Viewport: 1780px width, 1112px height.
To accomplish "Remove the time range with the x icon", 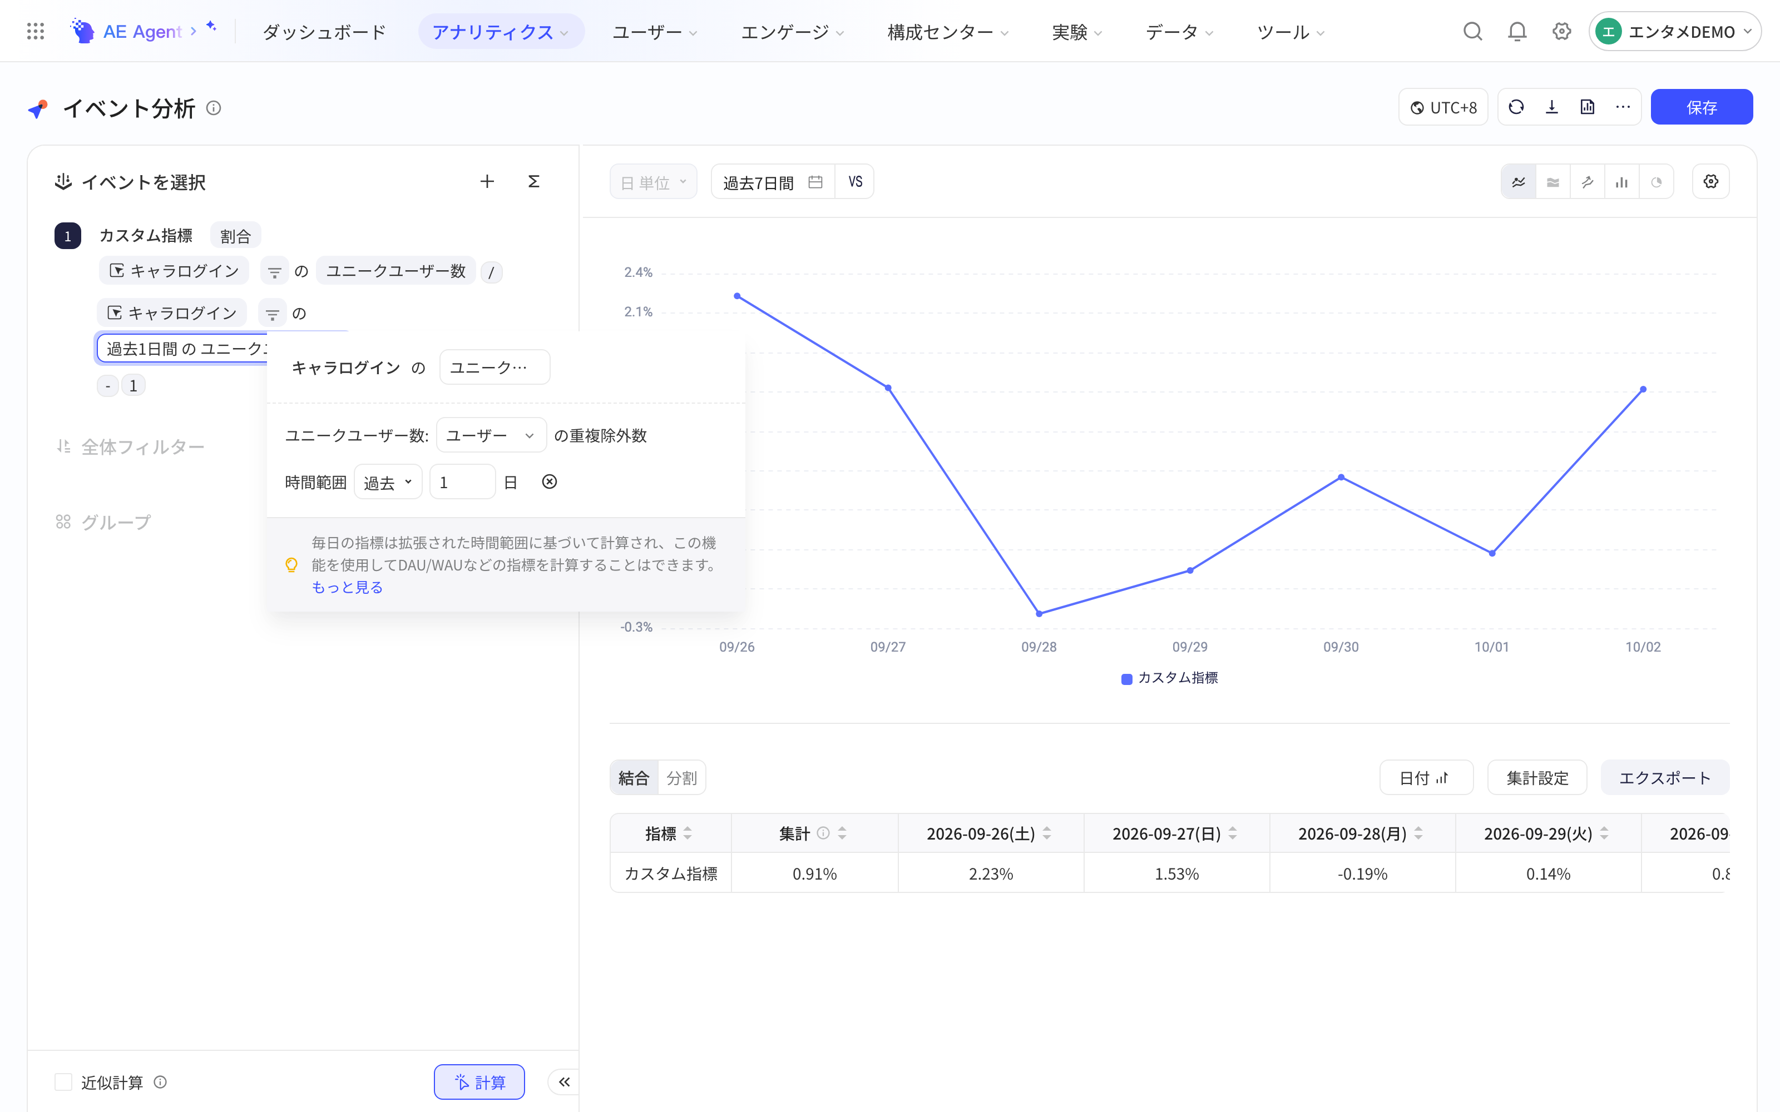I will pos(550,481).
